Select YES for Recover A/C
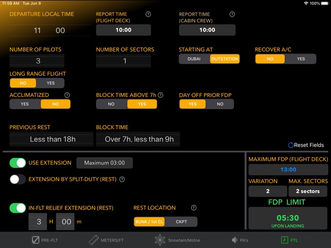 tap(301, 59)
